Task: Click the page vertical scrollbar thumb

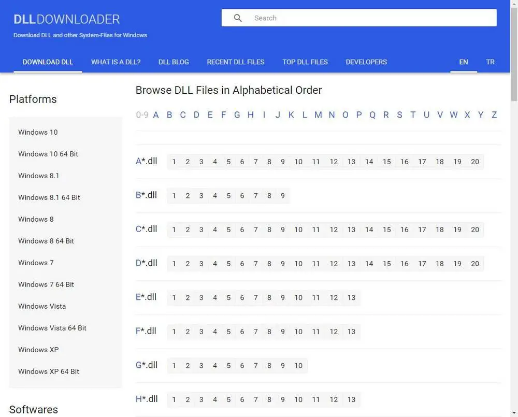Action: pos(514,54)
